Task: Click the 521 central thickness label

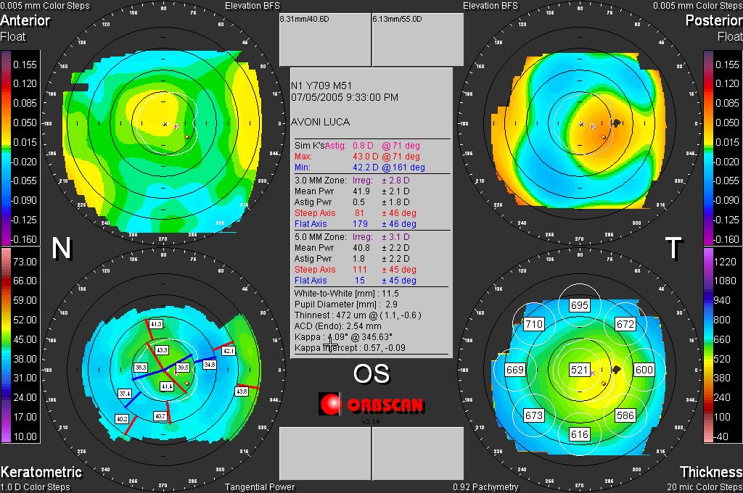Action: coord(579,370)
